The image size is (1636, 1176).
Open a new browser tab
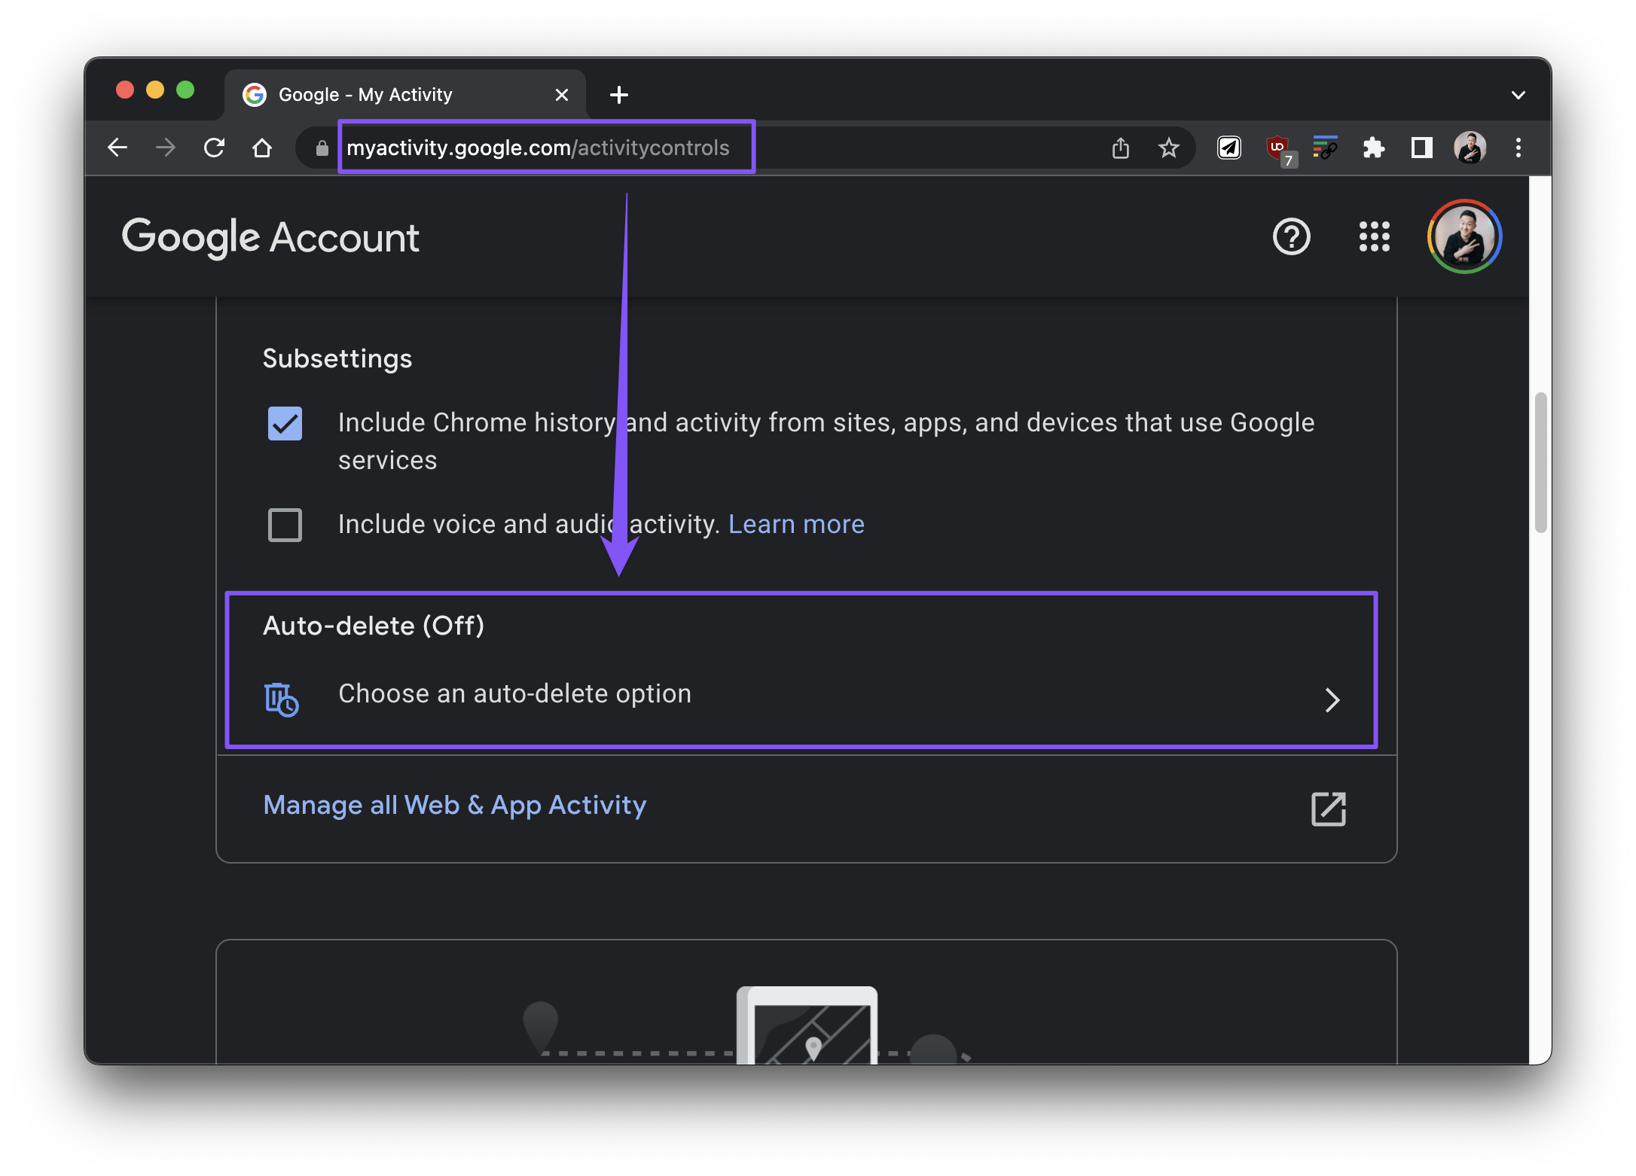(x=618, y=95)
